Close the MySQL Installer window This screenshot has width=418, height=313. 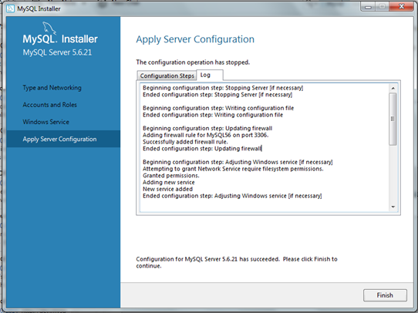[401, 7]
